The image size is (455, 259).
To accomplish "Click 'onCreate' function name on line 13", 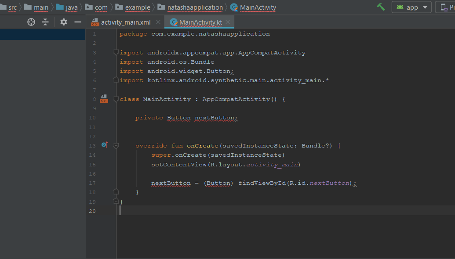I will (x=203, y=146).
